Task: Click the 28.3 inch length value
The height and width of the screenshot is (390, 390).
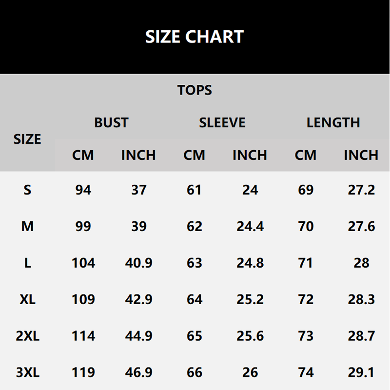Action: pos(361,299)
